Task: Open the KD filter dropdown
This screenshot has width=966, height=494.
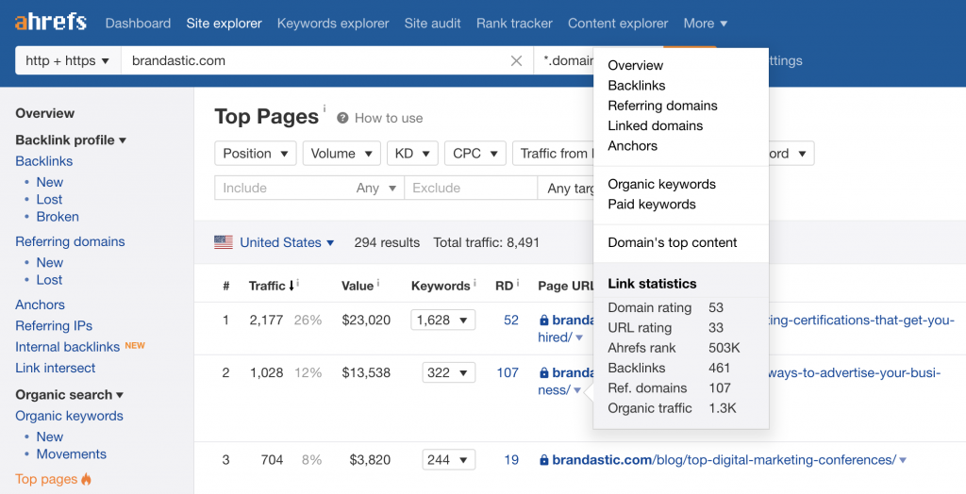Action: [x=412, y=154]
